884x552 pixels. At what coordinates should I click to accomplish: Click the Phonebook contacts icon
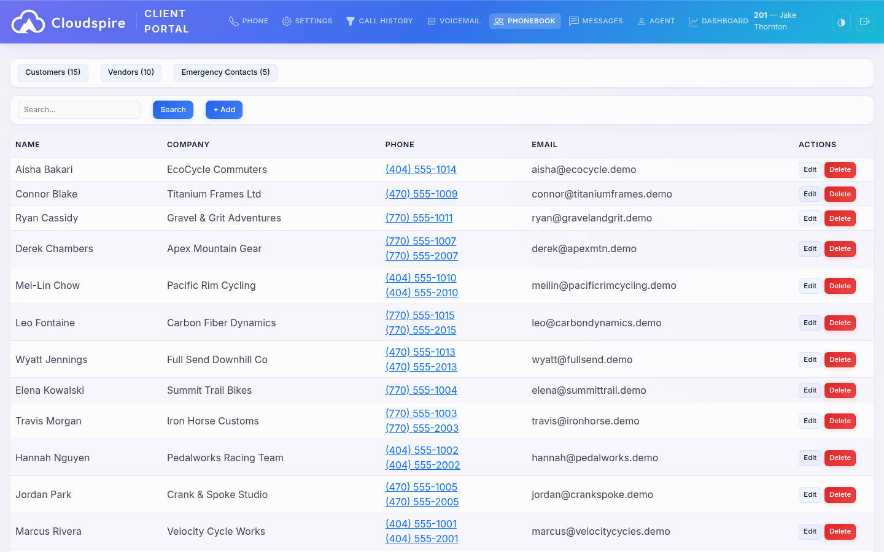[x=498, y=20]
